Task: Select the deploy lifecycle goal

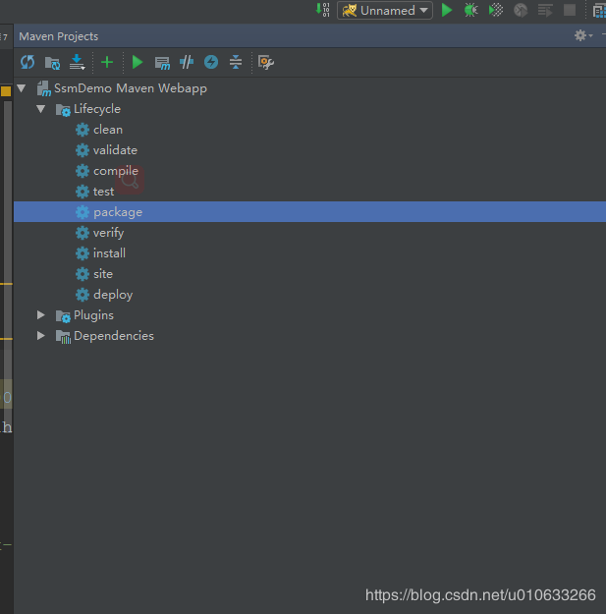Action: (x=113, y=295)
